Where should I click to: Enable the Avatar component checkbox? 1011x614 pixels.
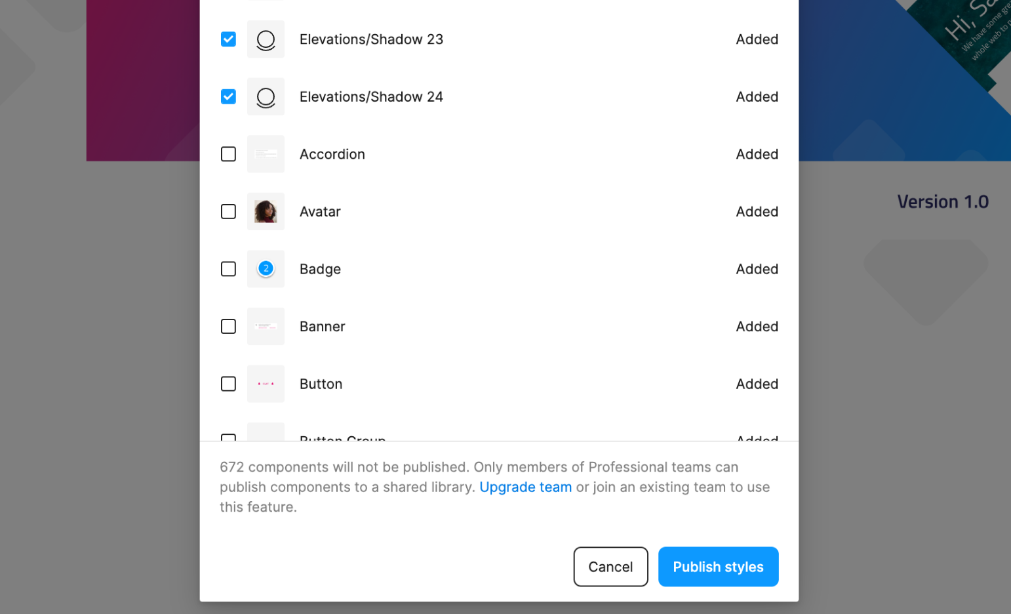[x=228, y=212]
